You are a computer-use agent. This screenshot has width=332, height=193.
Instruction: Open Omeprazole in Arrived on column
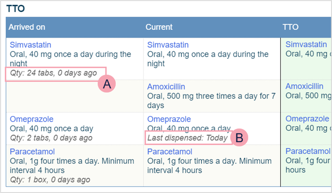[x=31, y=119]
